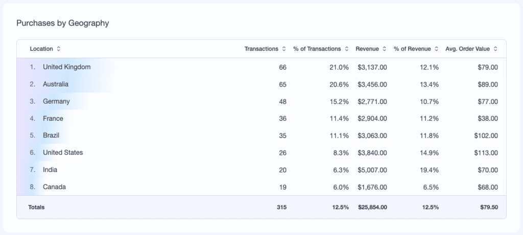The image size is (523, 235).
Task: Click France transactions value 36
Action: click(282, 118)
